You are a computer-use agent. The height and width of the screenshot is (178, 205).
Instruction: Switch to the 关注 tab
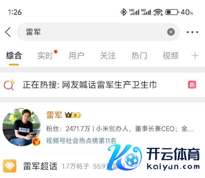(108, 56)
